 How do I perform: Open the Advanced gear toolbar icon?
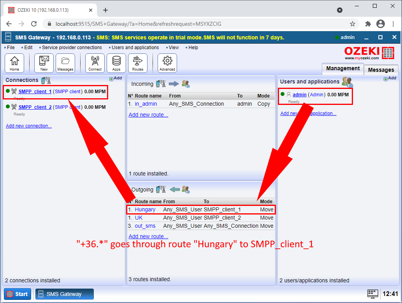pyautogui.click(x=167, y=63)
